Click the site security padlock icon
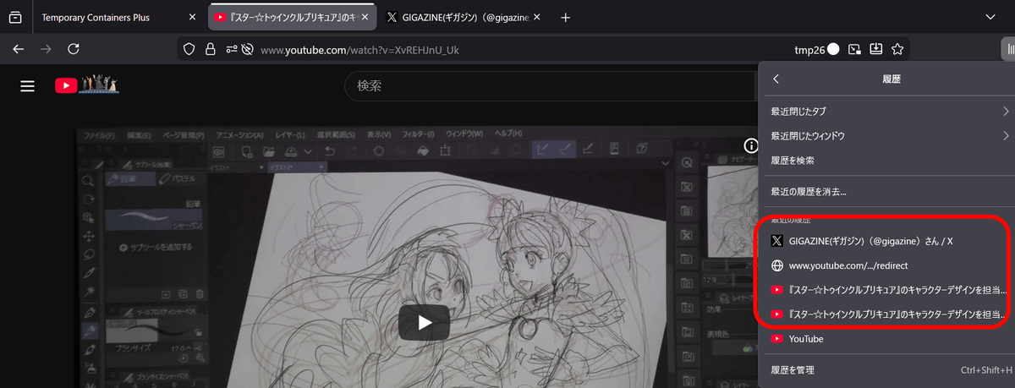Screen dimensions: 1015x388 (209, 50)
